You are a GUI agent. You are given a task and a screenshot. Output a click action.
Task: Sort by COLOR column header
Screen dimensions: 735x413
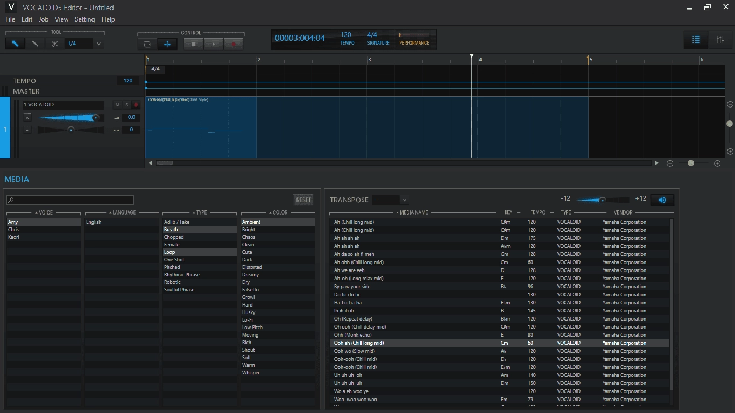coord(278,213)
